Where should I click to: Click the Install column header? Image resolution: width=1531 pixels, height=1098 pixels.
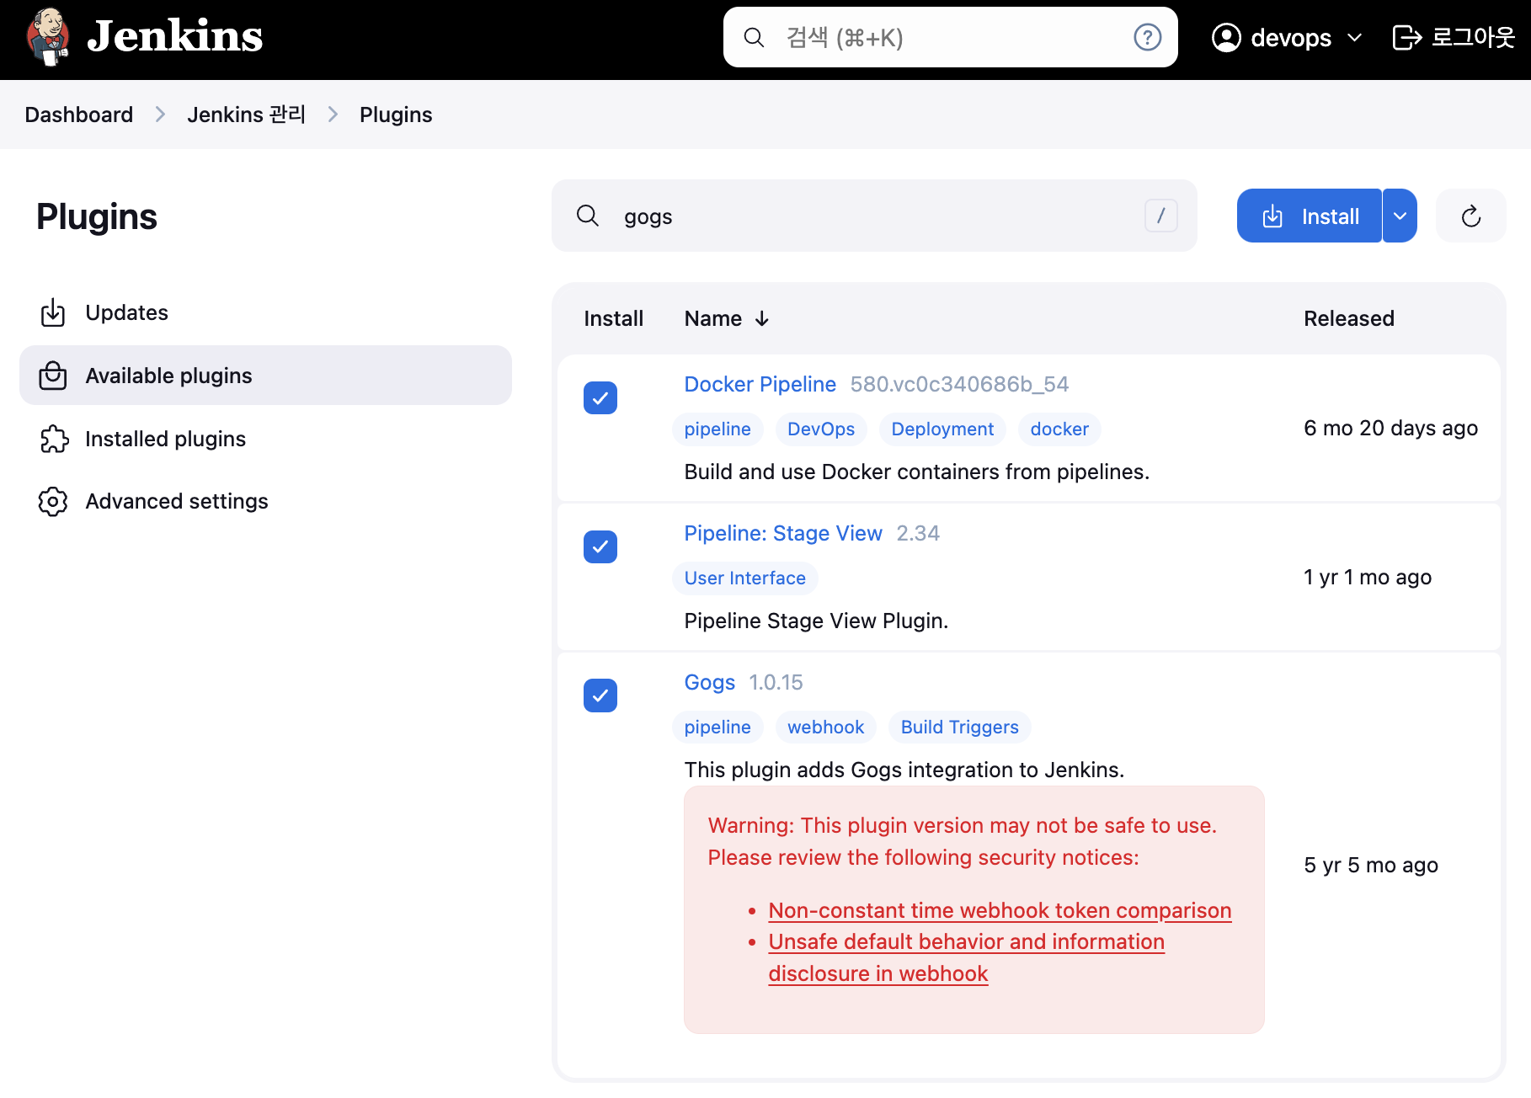pyautogui.click(x=613, y=319)
